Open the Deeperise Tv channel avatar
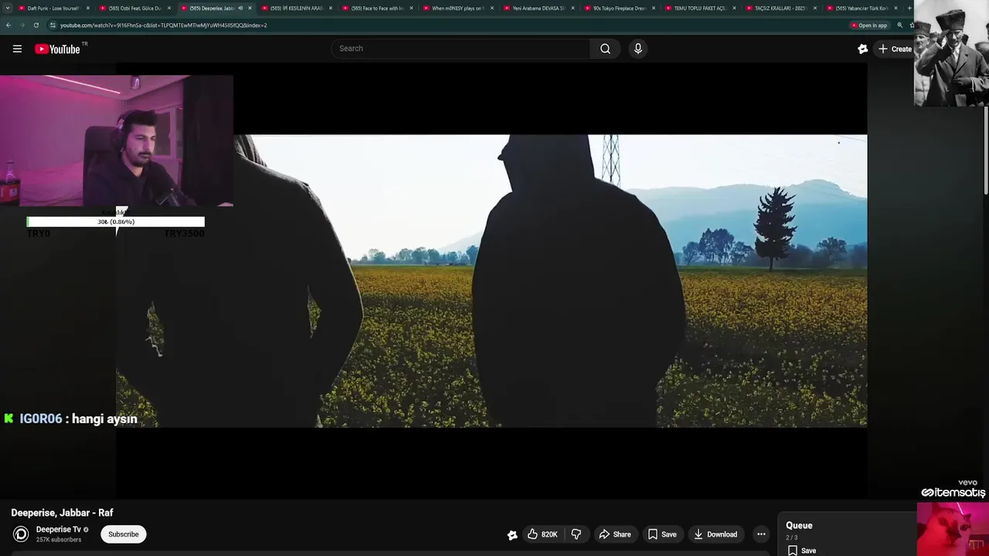The image size is (989, 556). tap(21, 534)
